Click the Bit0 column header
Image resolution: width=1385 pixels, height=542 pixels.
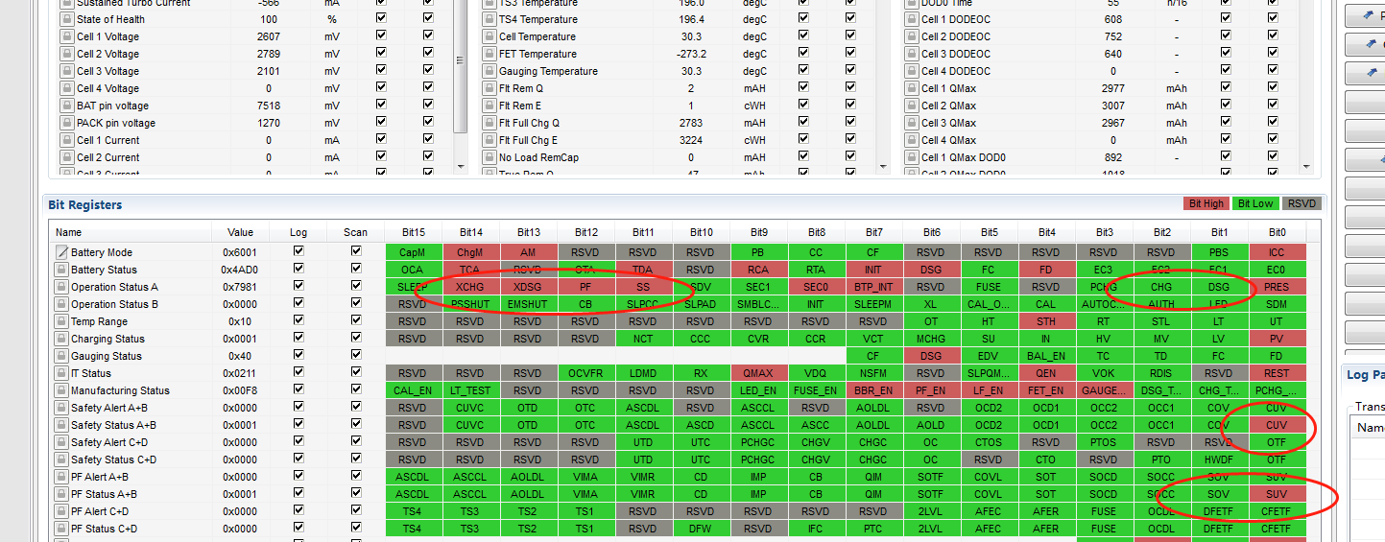point(1277,232)
